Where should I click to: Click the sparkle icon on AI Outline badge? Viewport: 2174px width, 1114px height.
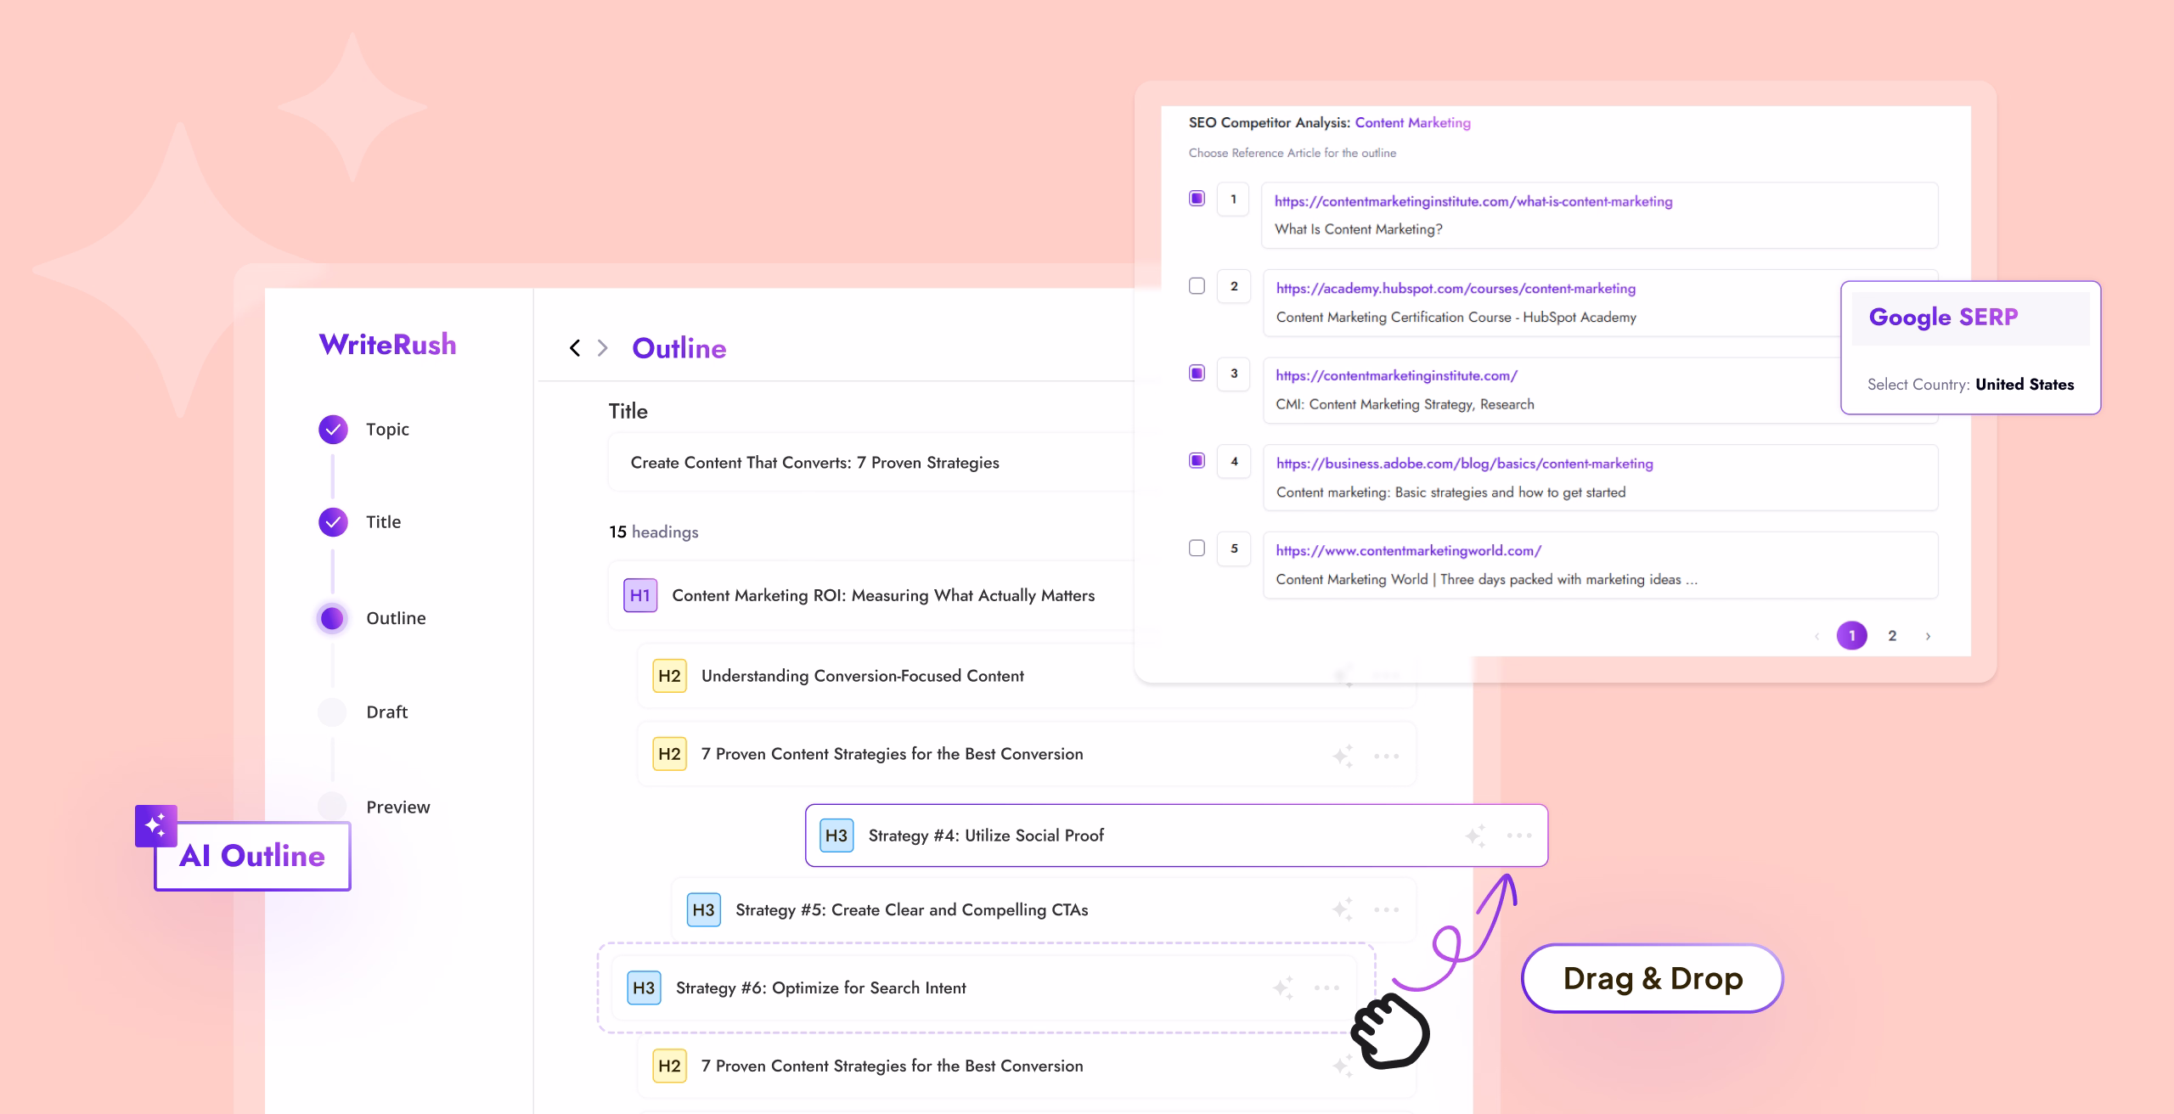pyautogui.click(x=156, y=825)
